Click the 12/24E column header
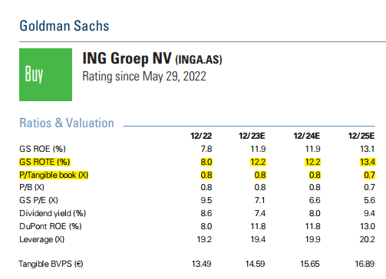The width and height of the screenshot is (386, 279). pos(307,136)
